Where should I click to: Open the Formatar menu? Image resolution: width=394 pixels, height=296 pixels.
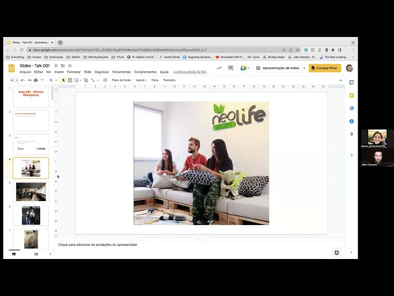(74, 72)
